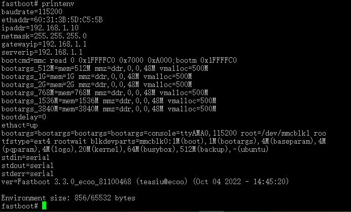Click the netmask=255.255.255.0 line
The image size is (351, 212).
(x=44, y=36)
